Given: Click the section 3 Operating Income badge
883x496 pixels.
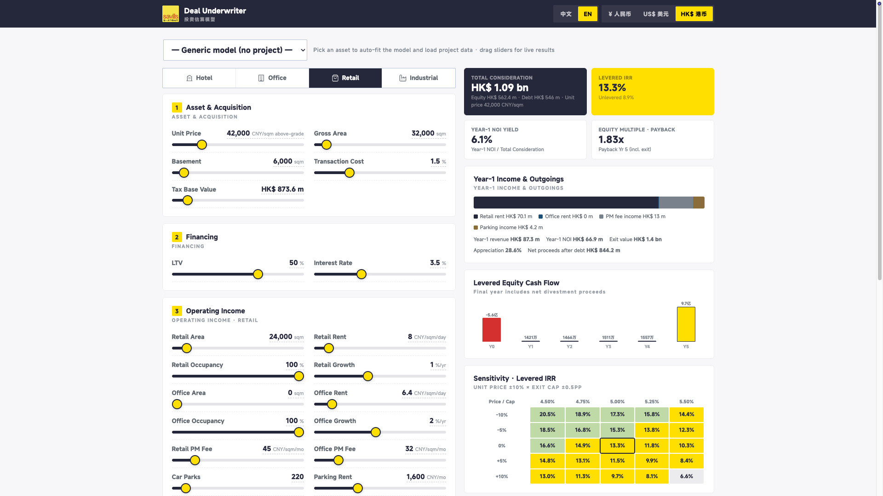Looking at the screenshot, I should (x=177, y=311).
